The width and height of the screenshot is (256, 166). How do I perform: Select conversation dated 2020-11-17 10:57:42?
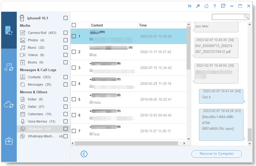[129, 52]
